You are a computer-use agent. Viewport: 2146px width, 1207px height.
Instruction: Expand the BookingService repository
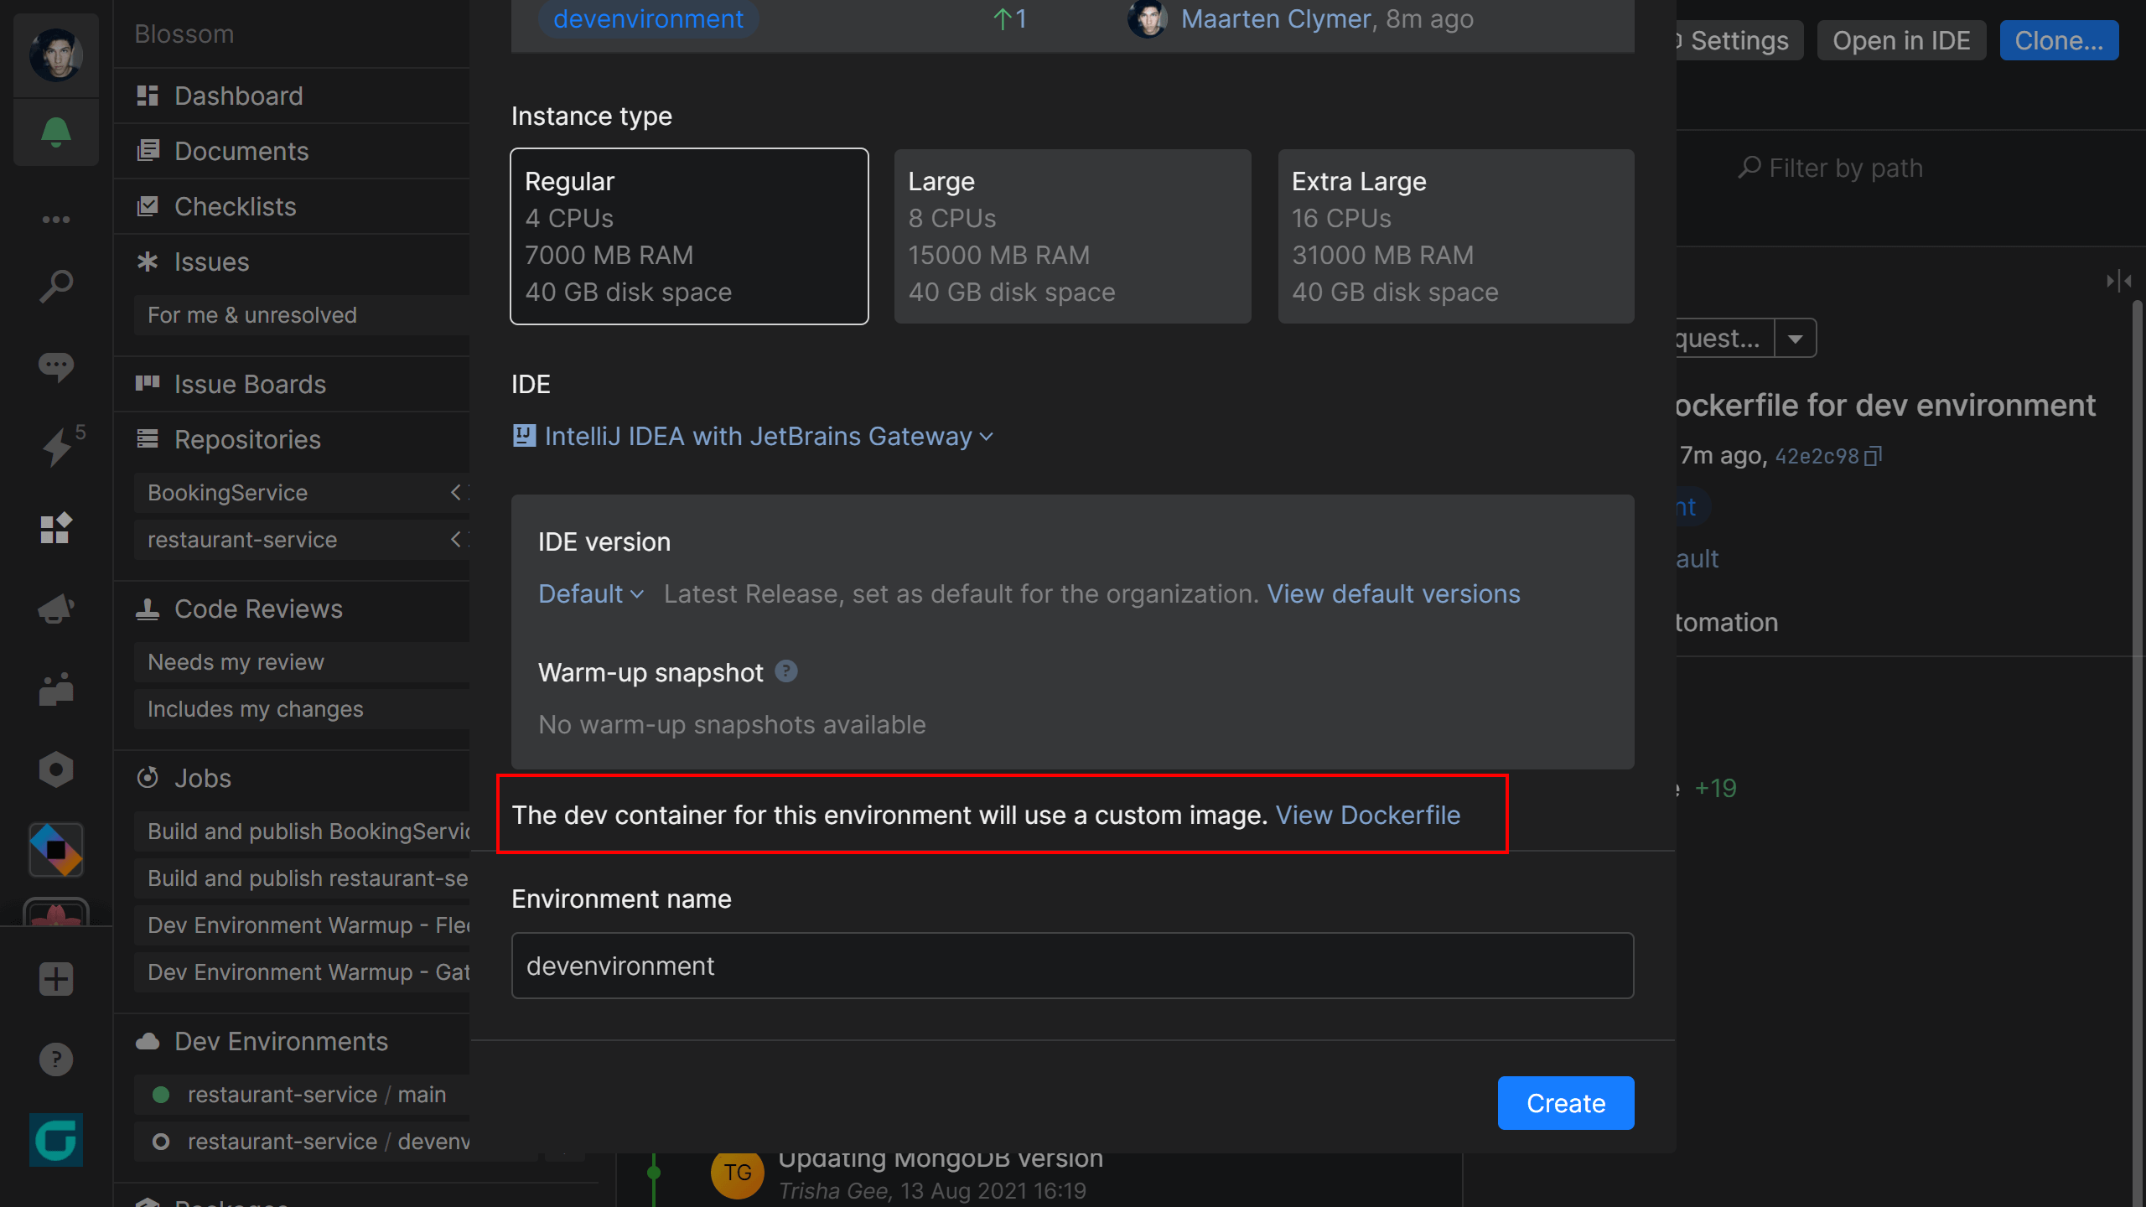pyautogui.click(x=457, y=490)
